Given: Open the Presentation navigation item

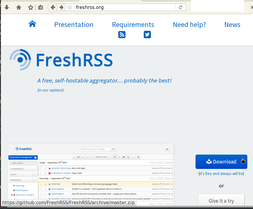Looking at the screenshot, I should [74, 25].
